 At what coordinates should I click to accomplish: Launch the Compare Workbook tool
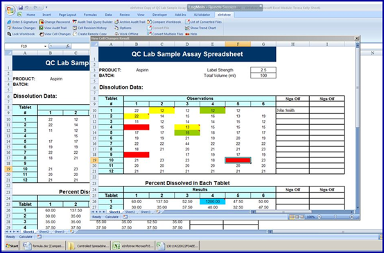tap(164, 21)
